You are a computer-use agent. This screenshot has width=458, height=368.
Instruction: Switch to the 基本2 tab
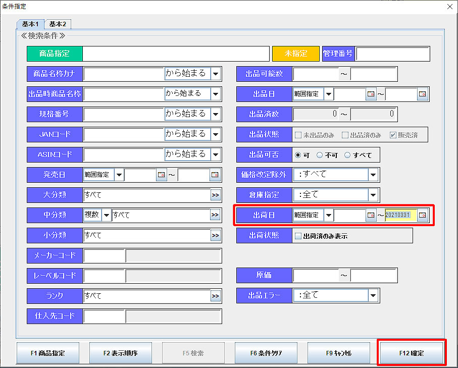[58, 24]
